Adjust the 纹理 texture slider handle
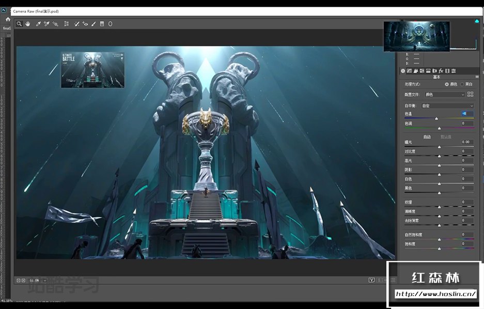This screenshot has height=309, width=484. coord(439,207)
